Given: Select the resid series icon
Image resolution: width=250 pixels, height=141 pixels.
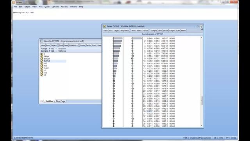Looking at the screenshot, I should click(x=42, y=68).
